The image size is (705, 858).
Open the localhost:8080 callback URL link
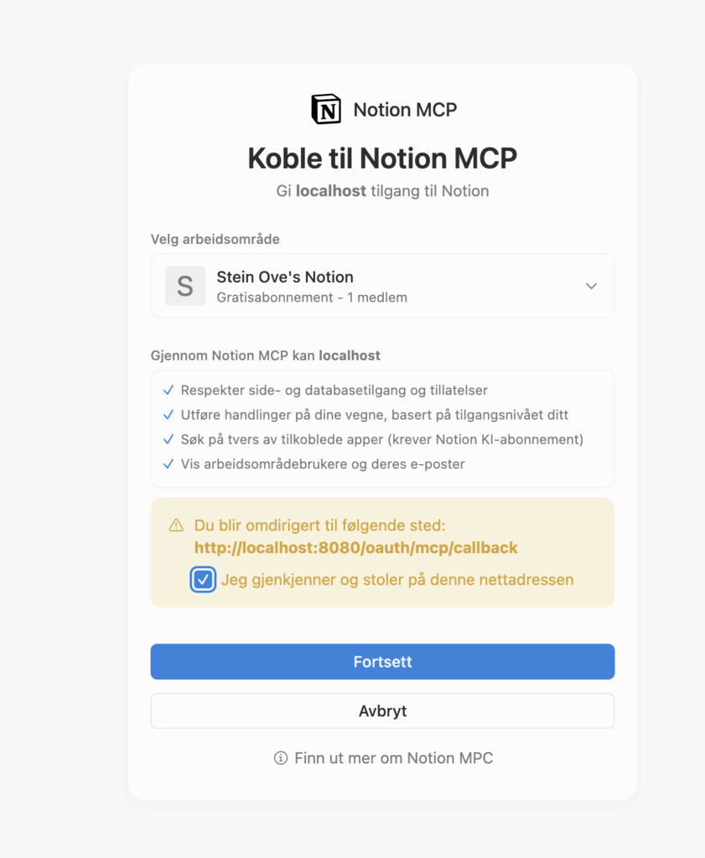tap(356, 548)
